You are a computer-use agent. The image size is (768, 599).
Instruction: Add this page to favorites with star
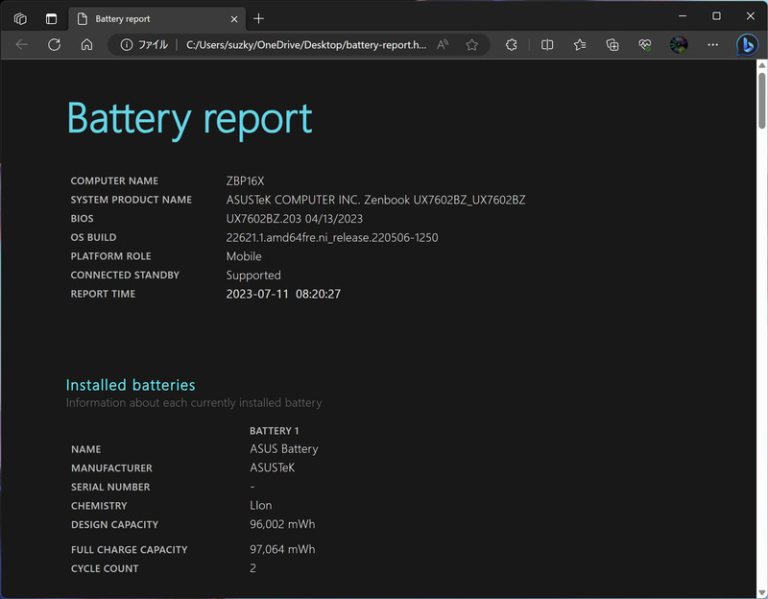(x=472, y=44)
